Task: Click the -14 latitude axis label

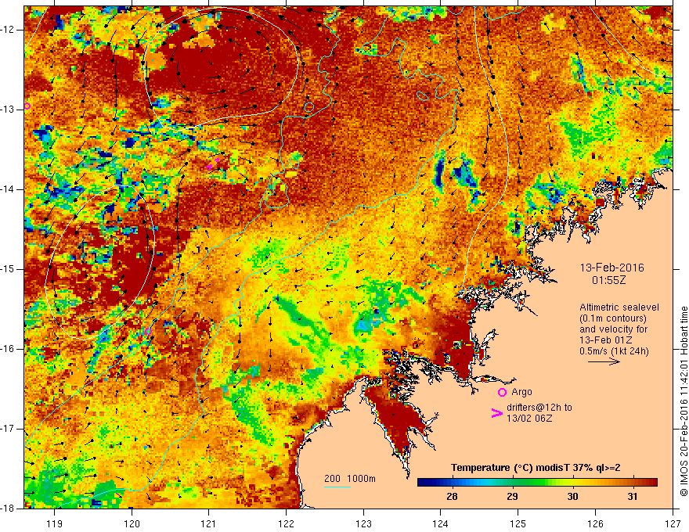Action: (x=8, y=189)
